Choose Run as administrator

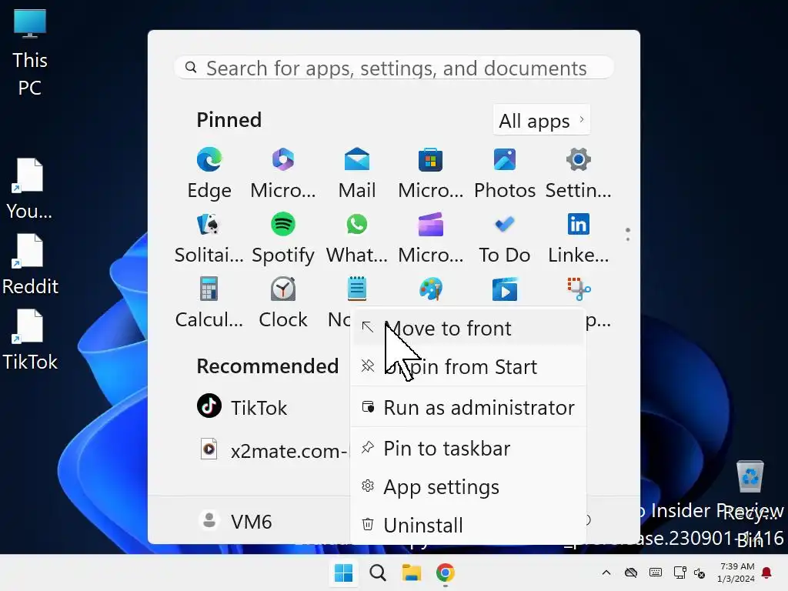pyautogui.click(x=469, y=408)
